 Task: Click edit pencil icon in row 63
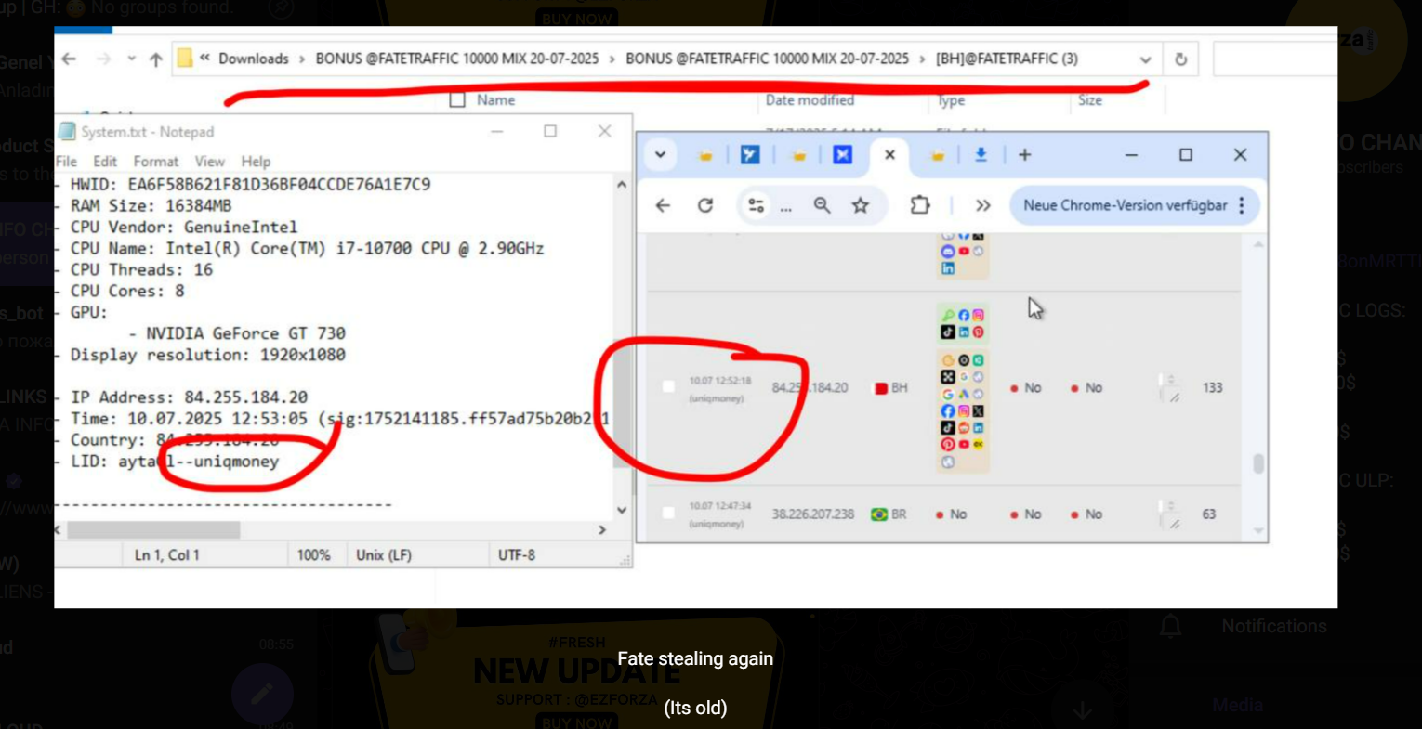1175,524
